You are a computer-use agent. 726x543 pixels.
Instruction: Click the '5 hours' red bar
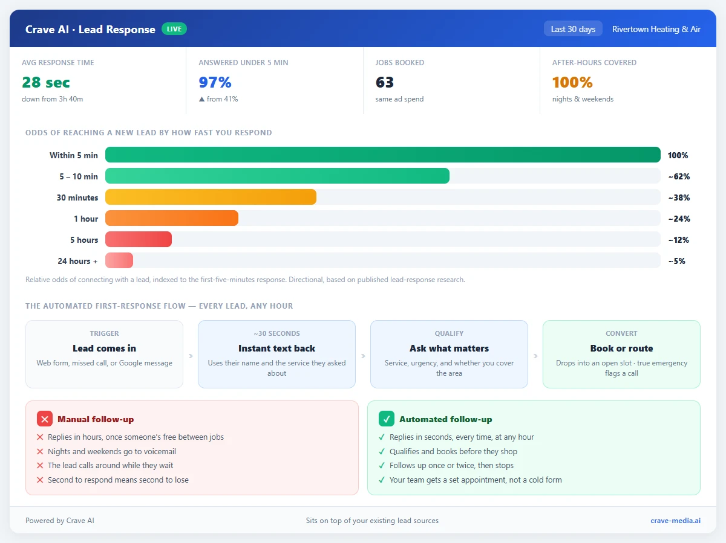[x=139, y=239]
